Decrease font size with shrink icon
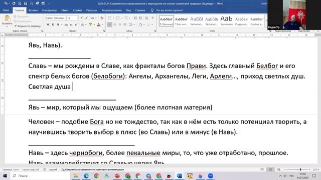The width and height of the screenshot is (321, 180). click(86, 18)
